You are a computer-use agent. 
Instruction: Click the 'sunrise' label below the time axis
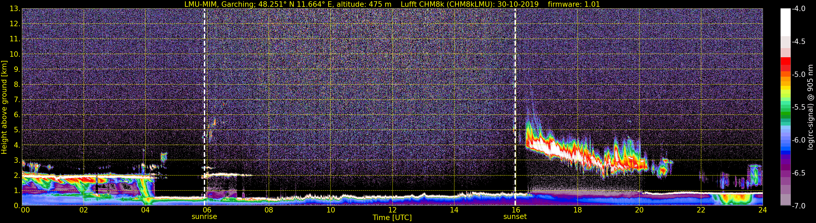coord(204,217)
